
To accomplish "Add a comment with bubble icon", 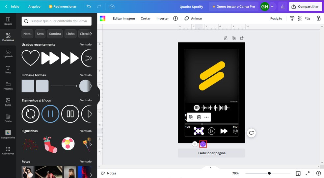I will click(x=251, y=133).
